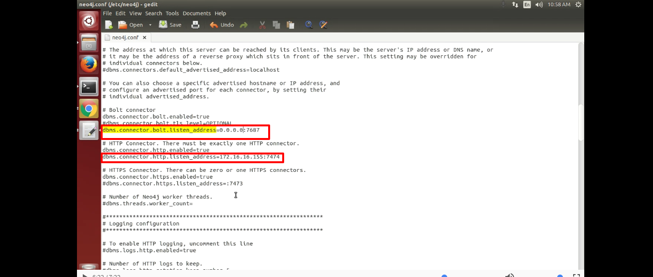Open Find with the magnifier icon

point(309,25)
